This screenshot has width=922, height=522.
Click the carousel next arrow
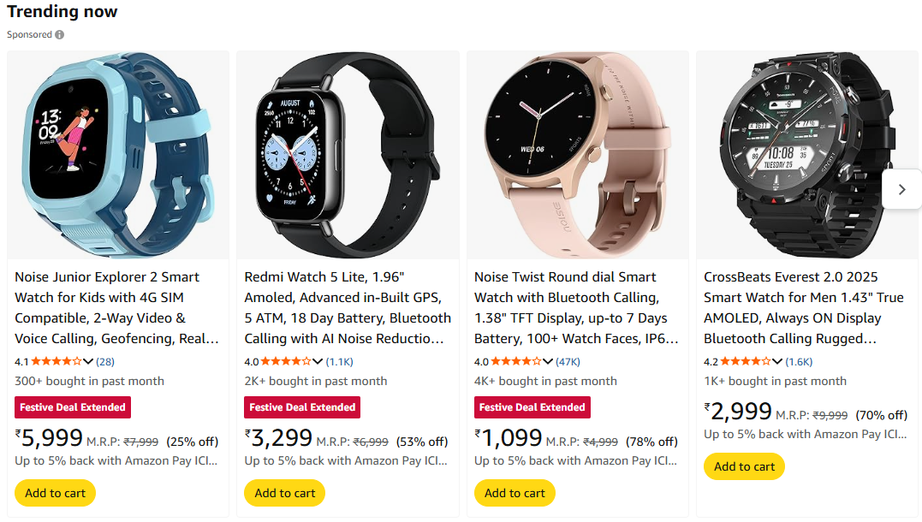coord(901,190)
